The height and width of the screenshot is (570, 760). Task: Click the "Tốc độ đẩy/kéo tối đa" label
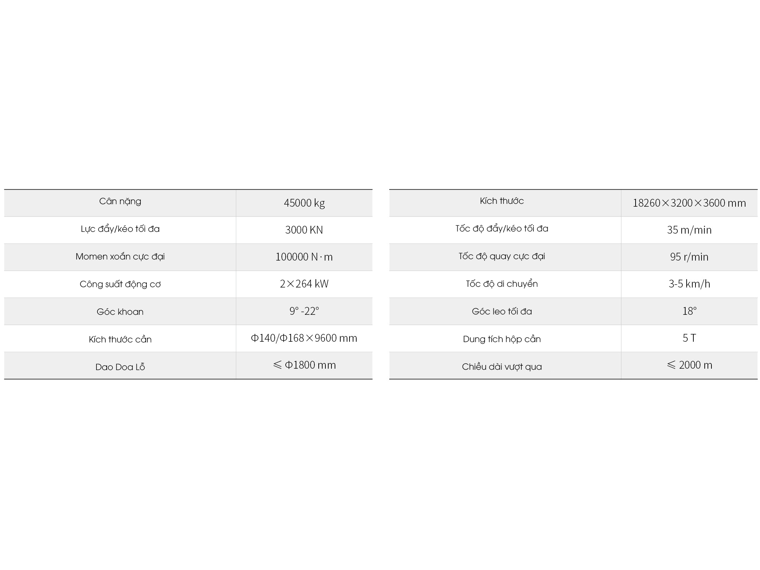pos(502,229)
